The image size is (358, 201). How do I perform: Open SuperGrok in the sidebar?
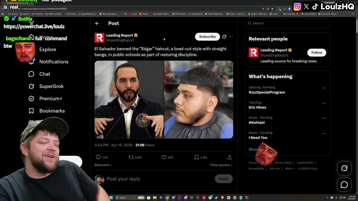[51, 86]
